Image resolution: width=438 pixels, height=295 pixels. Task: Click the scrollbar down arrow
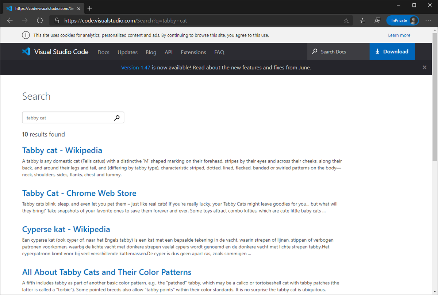pos(435,292)
